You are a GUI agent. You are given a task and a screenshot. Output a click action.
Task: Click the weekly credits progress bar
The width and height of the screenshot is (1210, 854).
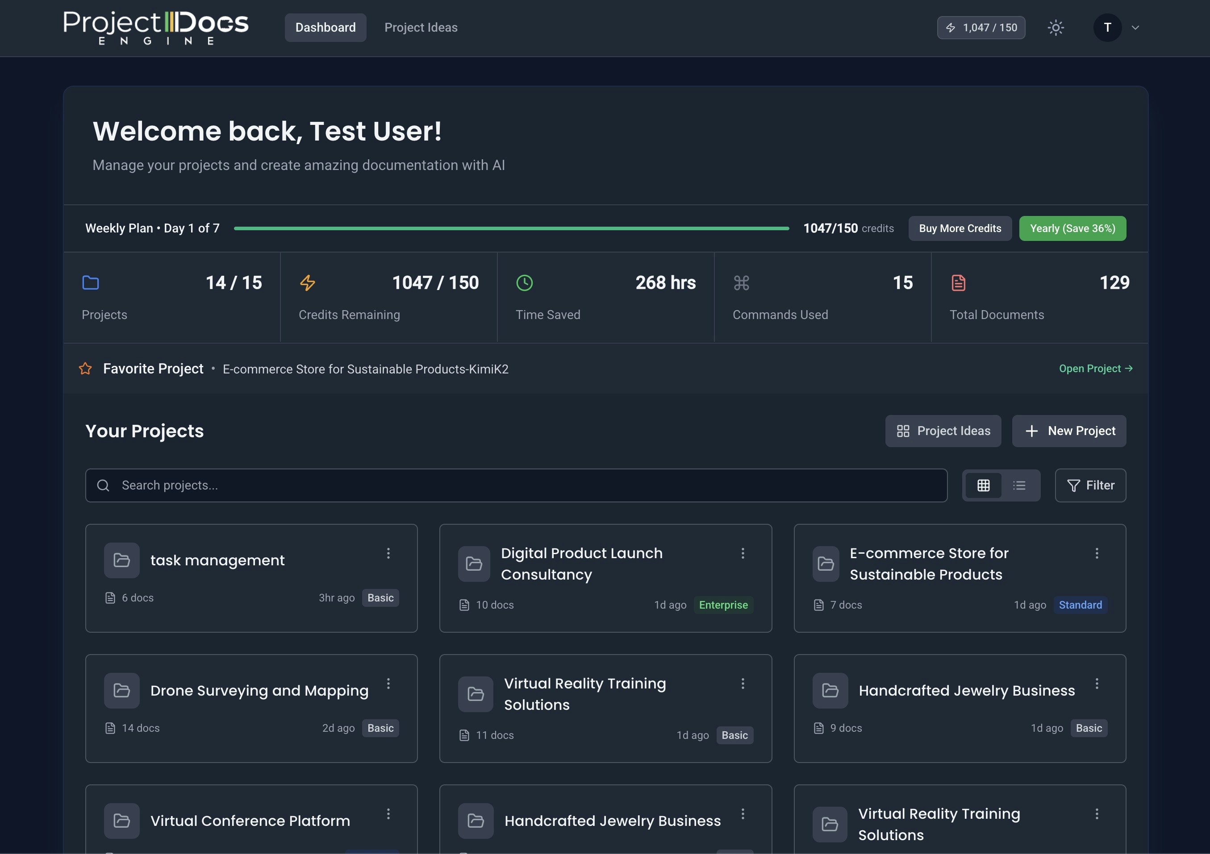(511, 228)
